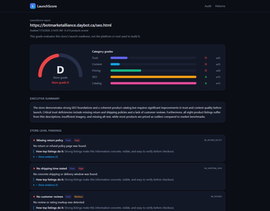The image size is (270, 211).
Task: Click the SEO category progress bar
Action: [153, 77]
